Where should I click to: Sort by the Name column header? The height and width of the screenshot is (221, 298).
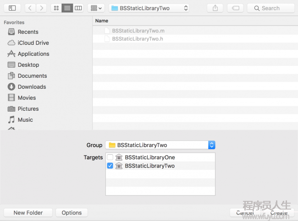[102, 21]
